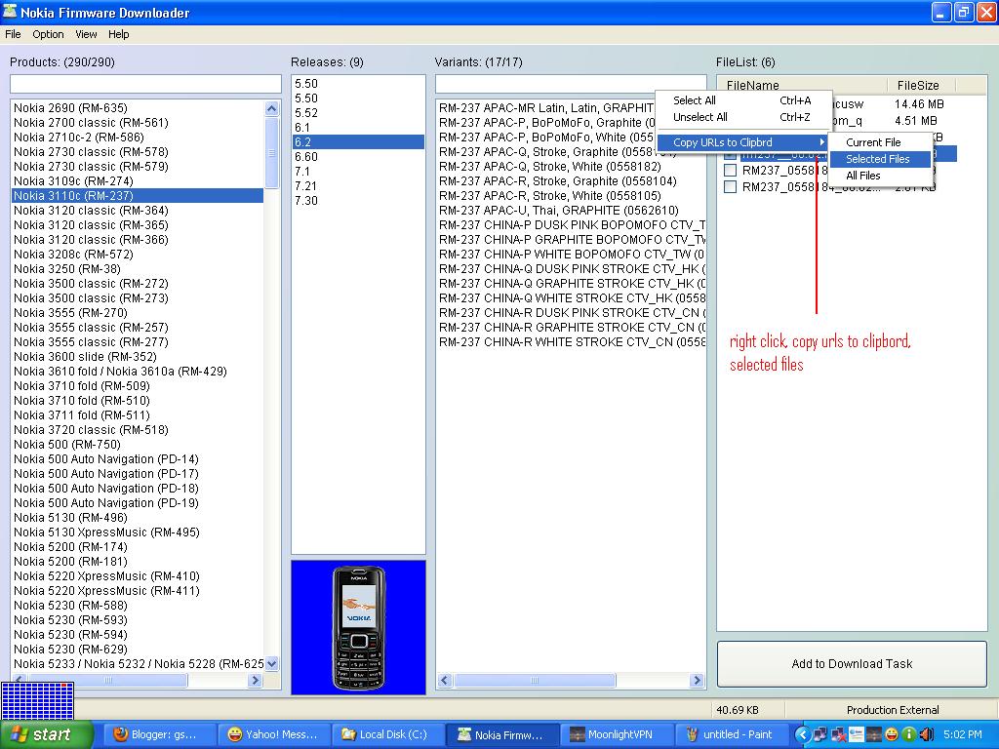Select release 7.30
Screen dimensions: 999x749
click(358, 201)
